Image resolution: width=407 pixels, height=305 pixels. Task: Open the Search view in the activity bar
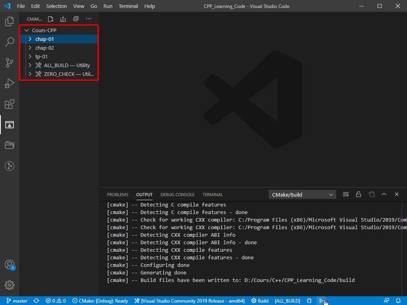pos(10,42)
